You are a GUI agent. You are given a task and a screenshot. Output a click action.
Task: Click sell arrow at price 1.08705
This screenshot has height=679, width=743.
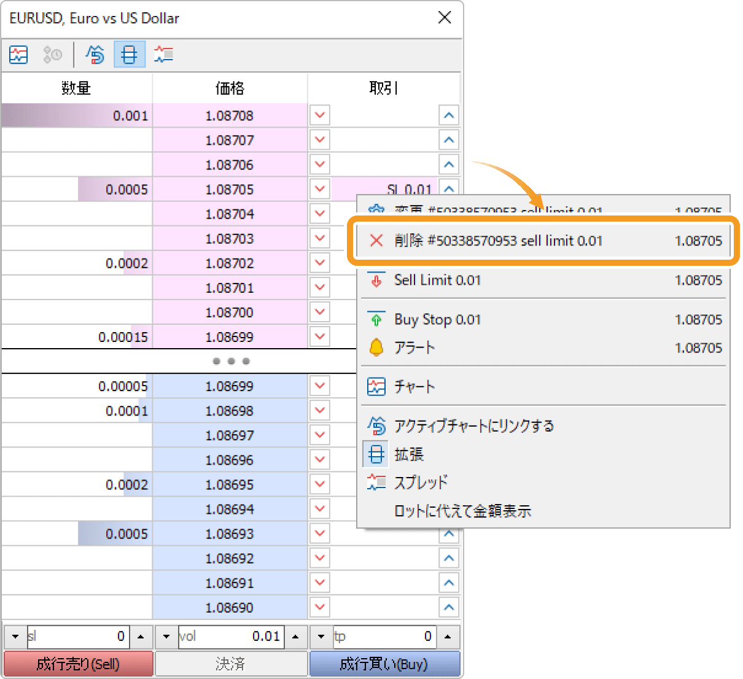click(320, 189)
